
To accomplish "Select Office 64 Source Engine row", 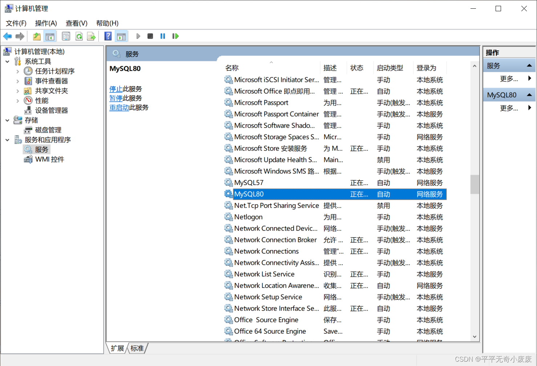I will tap(335, 331).
